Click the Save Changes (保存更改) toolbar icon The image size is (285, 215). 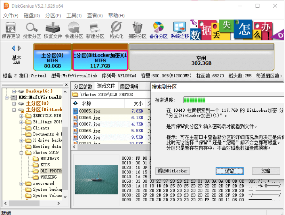click(11, 30)
